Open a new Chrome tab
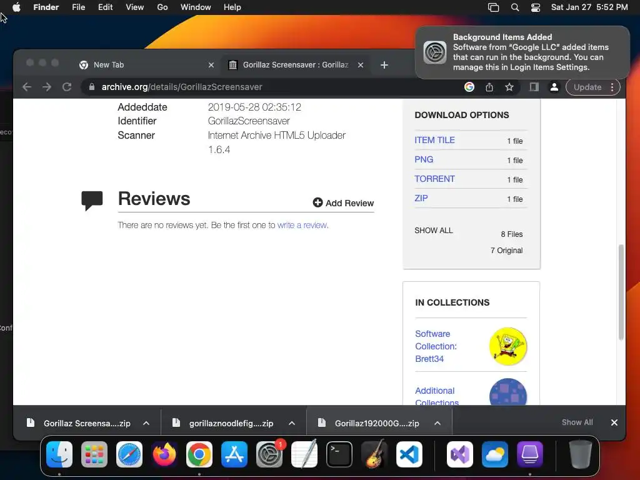640x480 pixels. (384, 65)
